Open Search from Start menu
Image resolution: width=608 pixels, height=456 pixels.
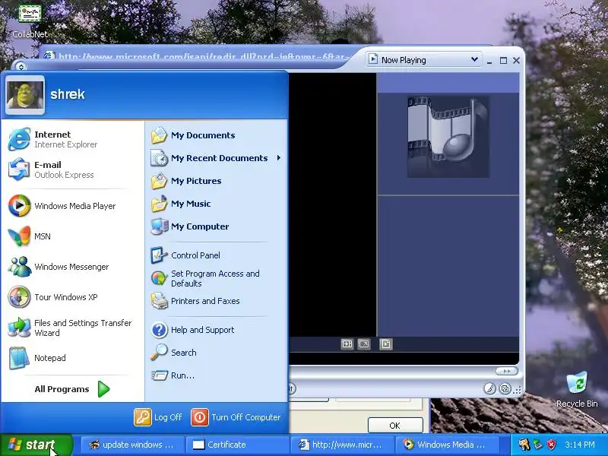click(216, 353)
